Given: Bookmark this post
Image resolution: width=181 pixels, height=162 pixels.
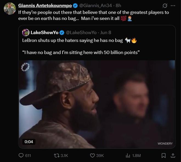Looking at the screenshot, I should click(163, 155).
